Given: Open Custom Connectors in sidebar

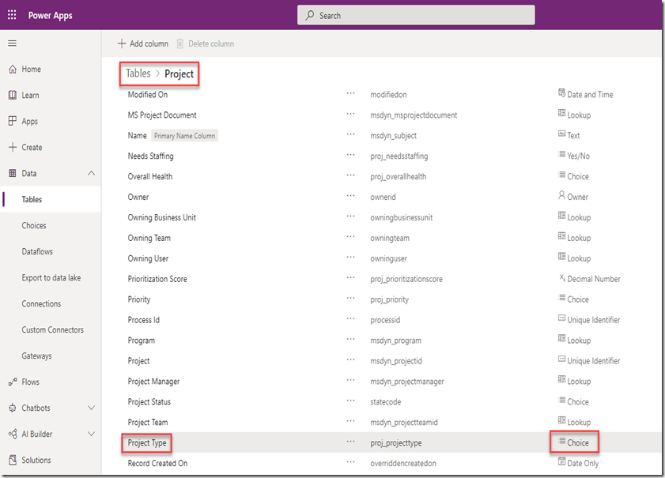Looking at the screenshot, I should pyautogui.click(x=52, y=330).
